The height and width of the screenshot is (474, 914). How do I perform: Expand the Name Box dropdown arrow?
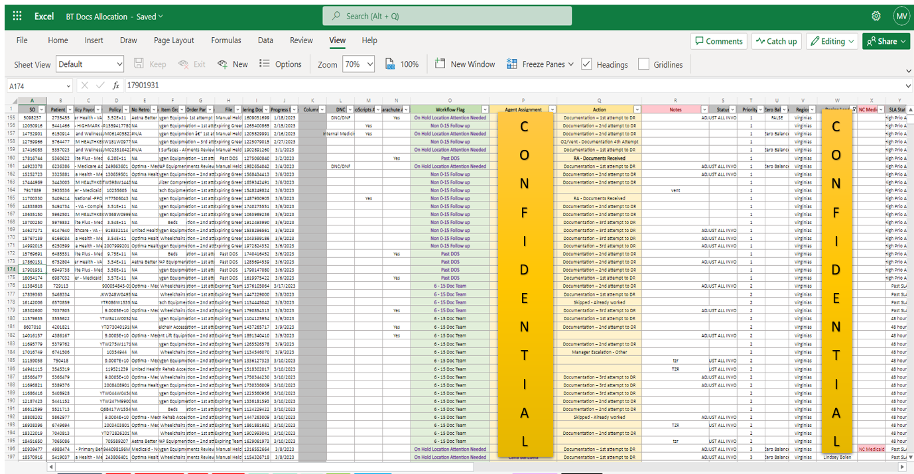pos(68,86)
